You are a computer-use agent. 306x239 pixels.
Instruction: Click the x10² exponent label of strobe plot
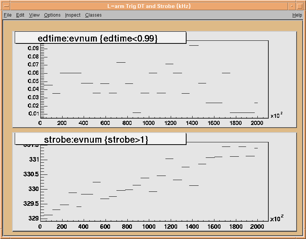(x=277, y=219)
